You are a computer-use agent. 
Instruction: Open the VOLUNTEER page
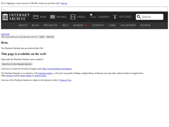tap(128, 25)
